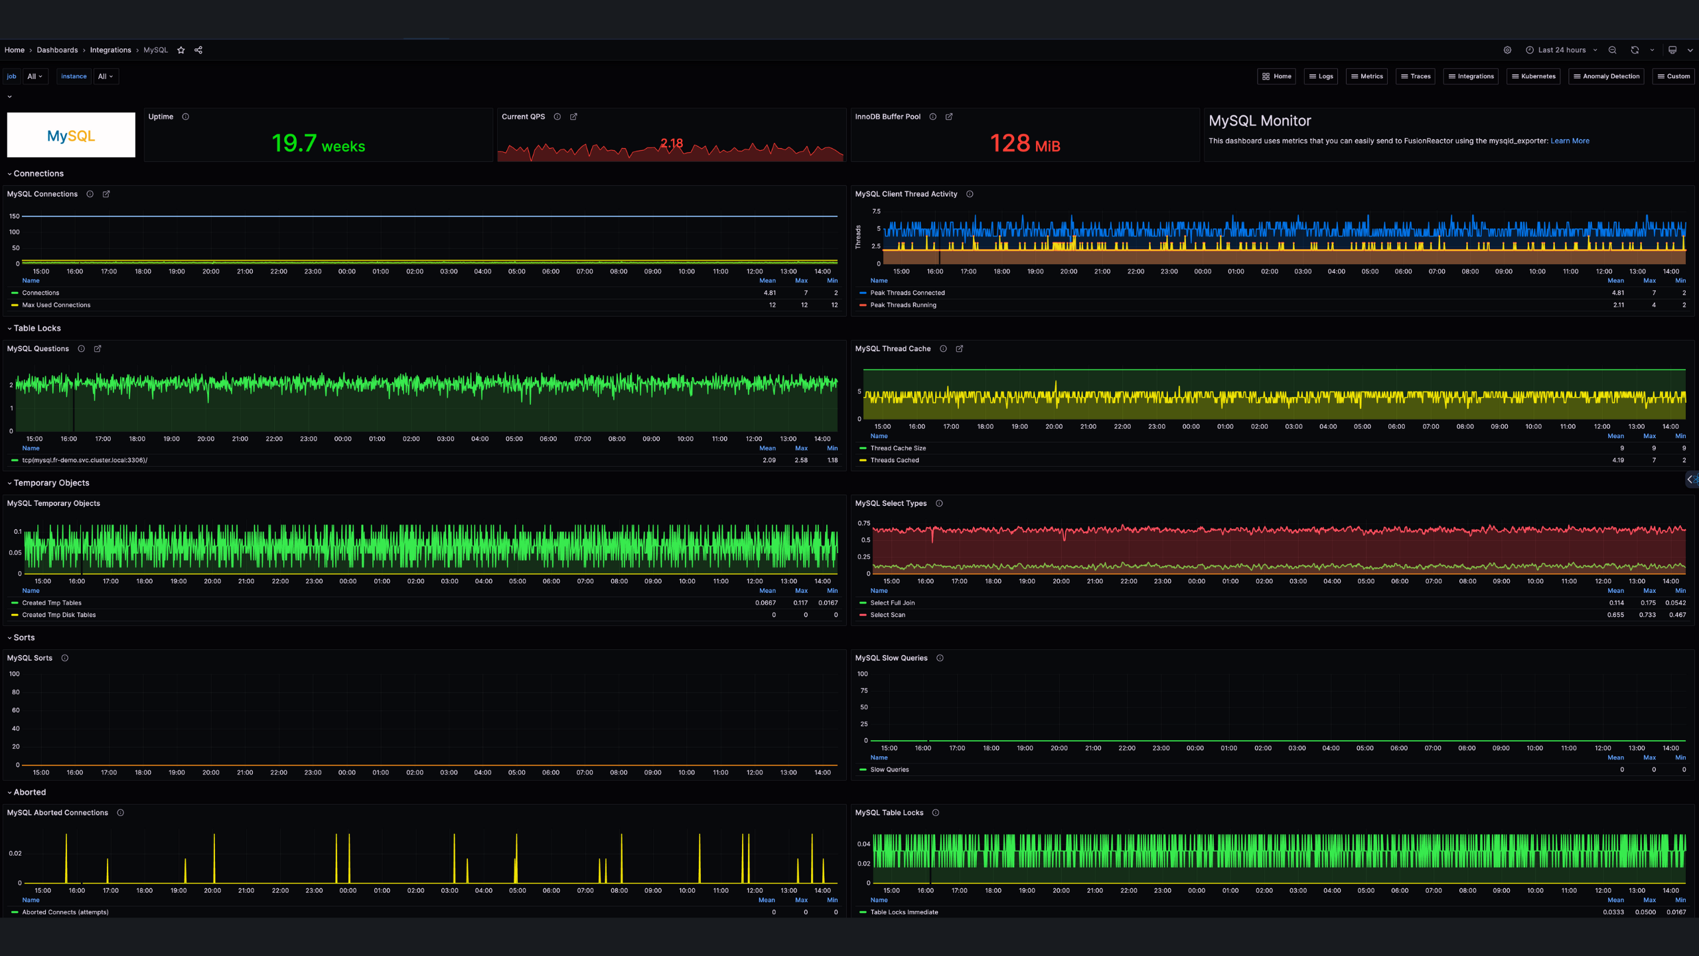Click Table Locks Immediate legend color swatch
Image resolution: width=1699 pixels, height=956 pixels.
click(863, 912)
